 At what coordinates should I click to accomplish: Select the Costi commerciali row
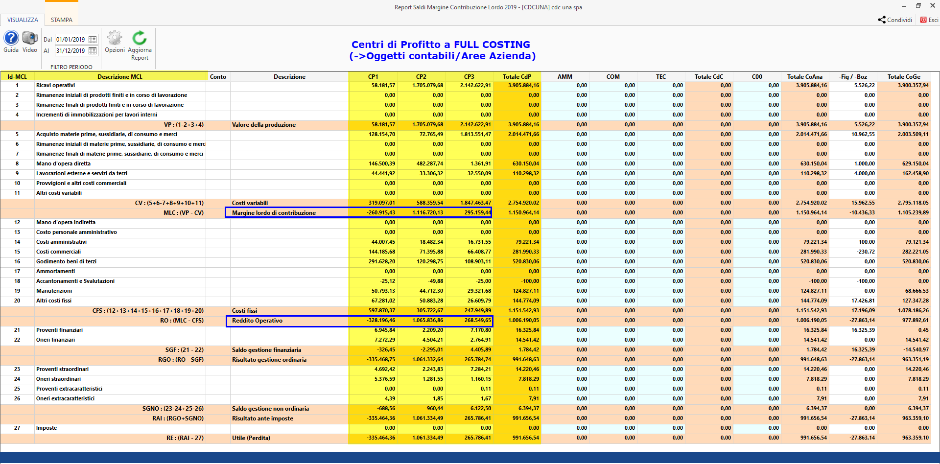point(465,252)
